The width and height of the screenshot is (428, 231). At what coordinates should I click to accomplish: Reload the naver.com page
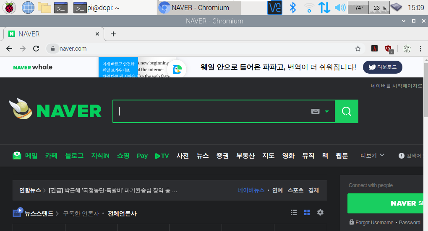36,49
